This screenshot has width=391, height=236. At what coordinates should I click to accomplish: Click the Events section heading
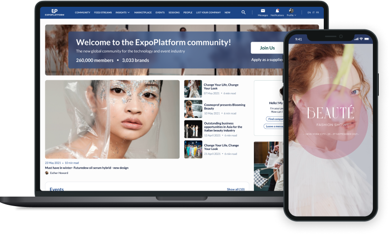coord(57,189)
